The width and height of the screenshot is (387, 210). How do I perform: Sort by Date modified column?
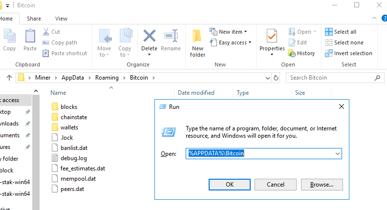click(196, 93)
